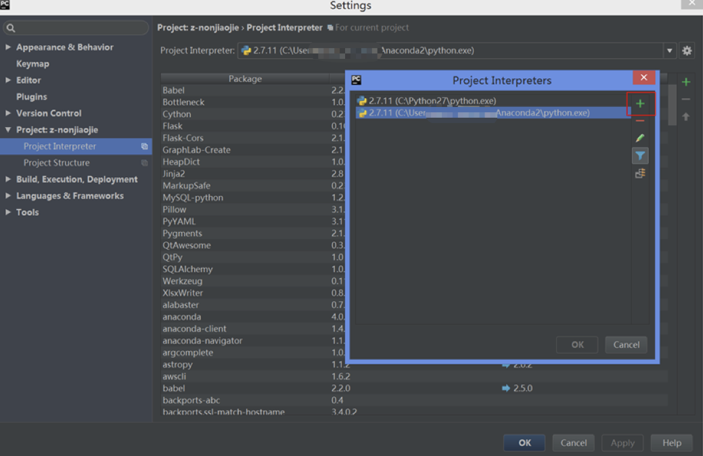
Task: Focus the settings search field
Action: 76,28
